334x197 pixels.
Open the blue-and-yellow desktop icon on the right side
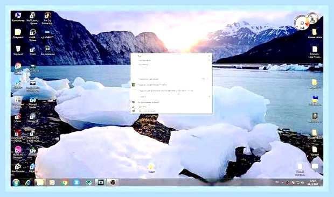point(315,101)
